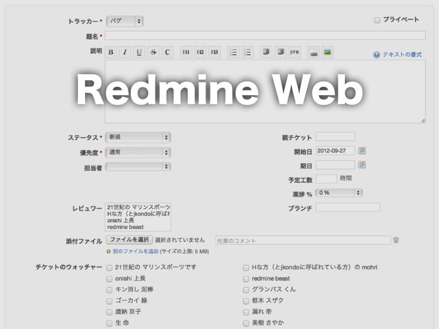Screen dimensions: 439x329
Task: Insert ordered numbered list
Action: (x=247, y=52)
